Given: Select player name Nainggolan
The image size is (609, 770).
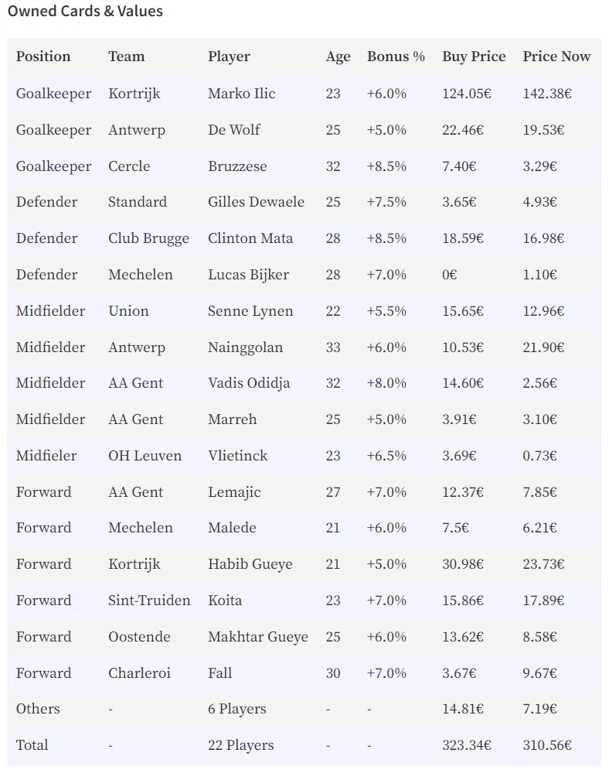Looking at the screenshot, I should tap(245, 347).
